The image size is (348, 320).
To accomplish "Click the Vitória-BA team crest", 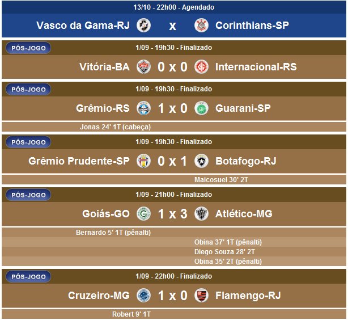I will click(144, 67).
